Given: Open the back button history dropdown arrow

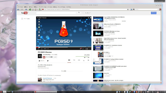Looking at the screenshot, I should pos(20,10).
